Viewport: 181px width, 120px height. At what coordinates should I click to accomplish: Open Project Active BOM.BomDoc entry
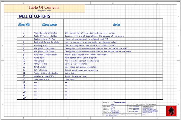[x=46, y=73]
